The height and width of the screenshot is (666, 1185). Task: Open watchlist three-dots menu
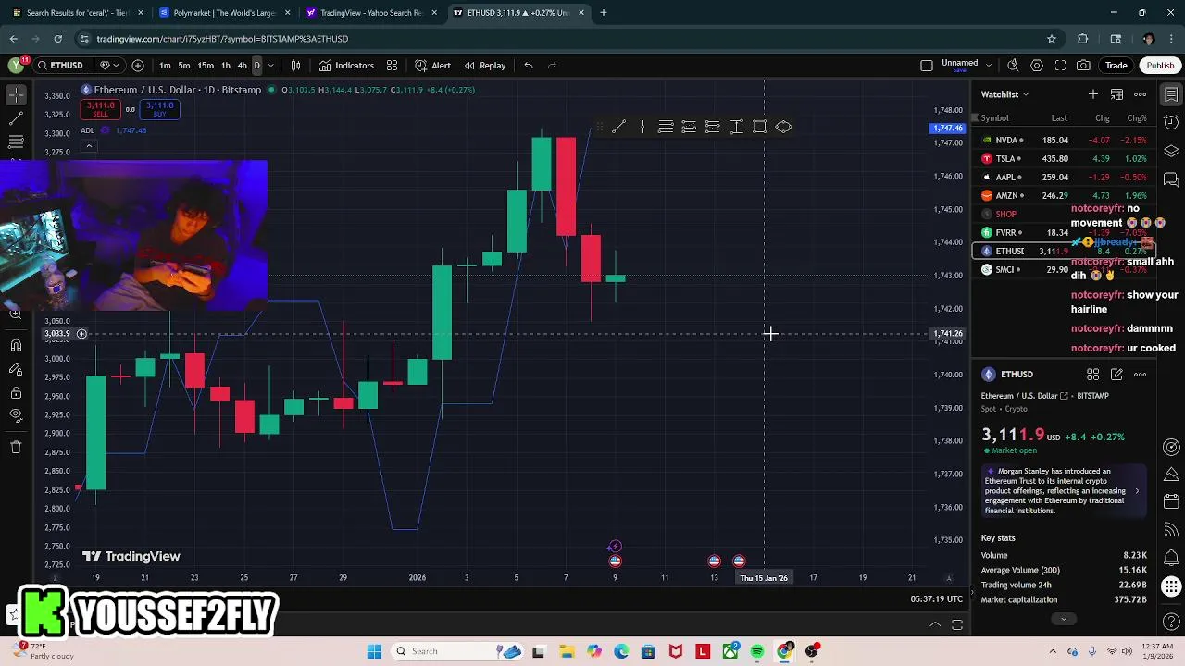[1140, 94]
